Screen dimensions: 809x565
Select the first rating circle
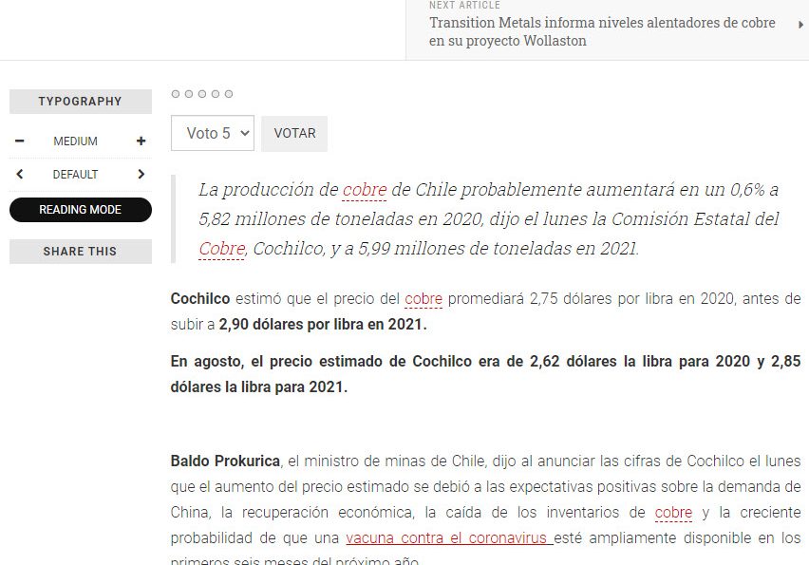click(x=176, y=94)
